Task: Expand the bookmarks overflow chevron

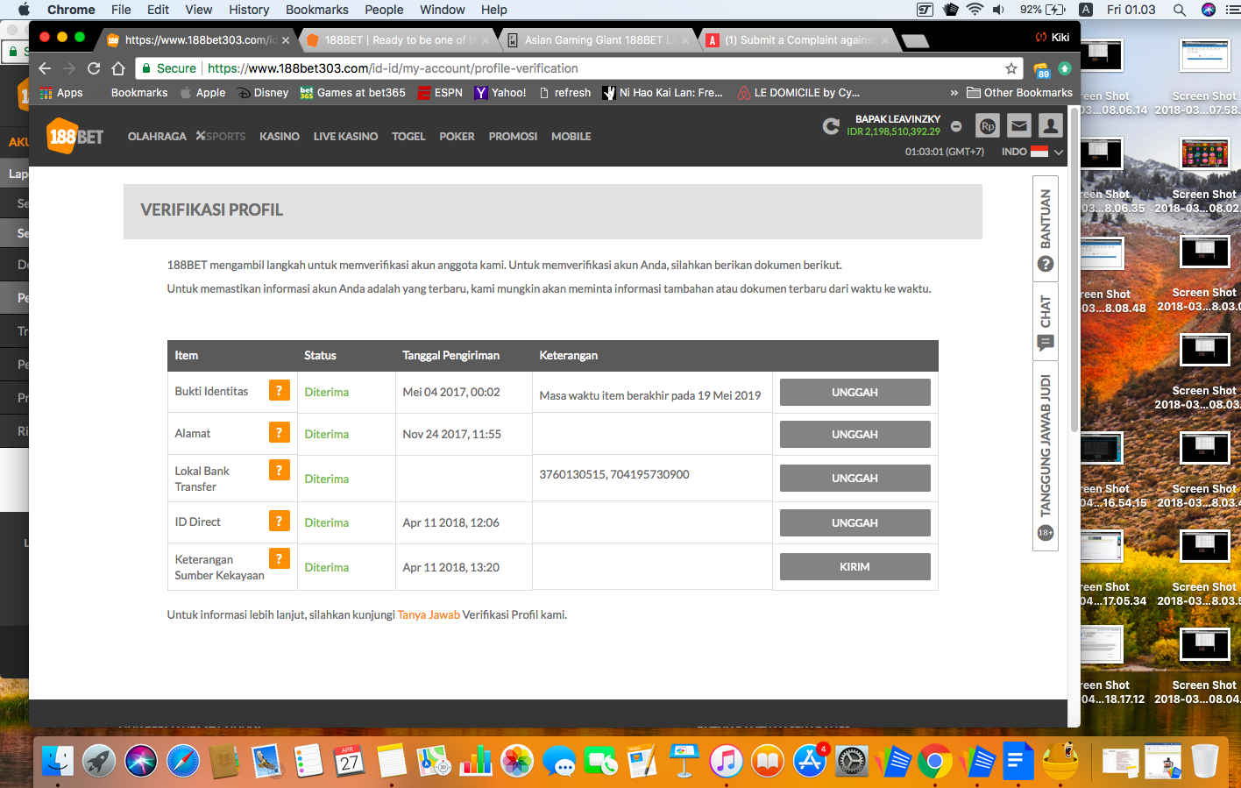Action: pyautogui.click(x=954, y=93)
